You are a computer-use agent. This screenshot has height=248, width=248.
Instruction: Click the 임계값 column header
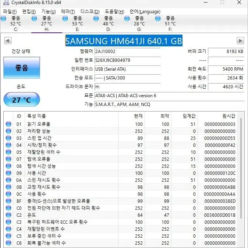[x=185, y=116]
